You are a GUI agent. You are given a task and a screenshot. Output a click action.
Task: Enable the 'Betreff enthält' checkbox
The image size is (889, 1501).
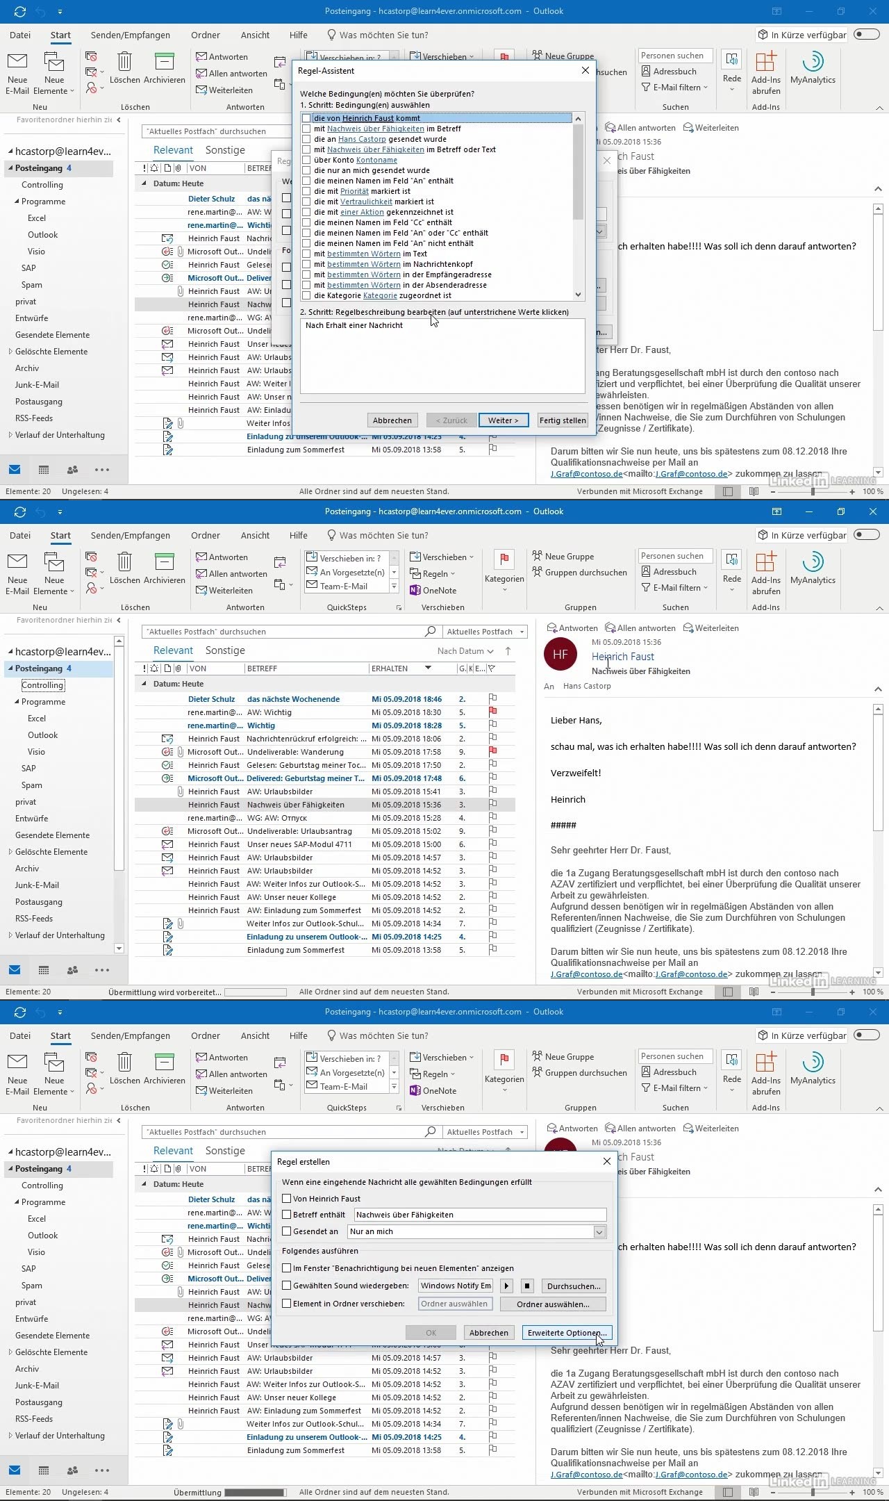click(286, 1215)
